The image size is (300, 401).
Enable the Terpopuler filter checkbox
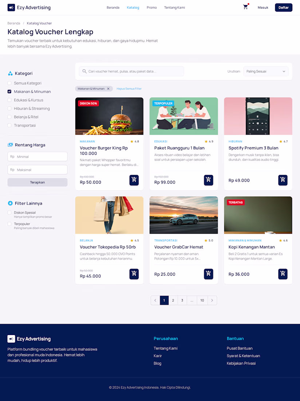pyautogui.click(x=9, y=224)
